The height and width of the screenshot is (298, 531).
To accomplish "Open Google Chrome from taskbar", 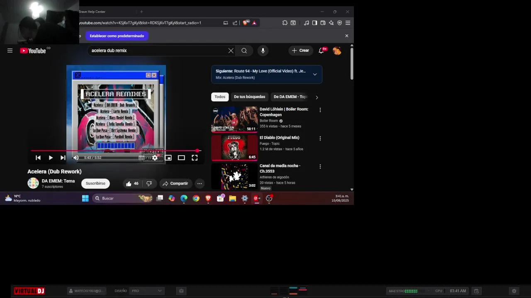I will 196,198.
